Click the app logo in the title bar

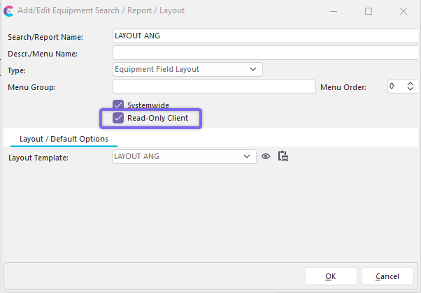(x=10, y=11)
